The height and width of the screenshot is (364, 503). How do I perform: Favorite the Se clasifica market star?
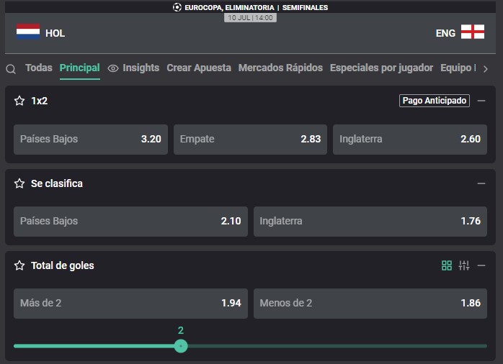[19, 183]
